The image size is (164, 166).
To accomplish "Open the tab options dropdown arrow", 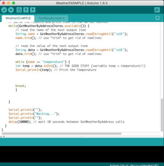I will point(158,18).
